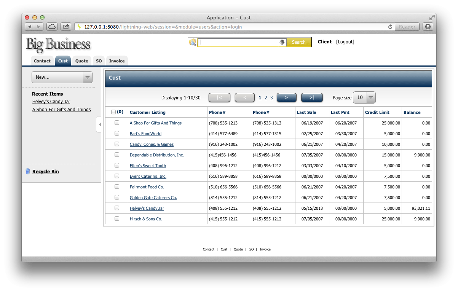Open Dependable Distribution, Inc. customer record
This screenshot has height=292, width=458.
tap(157, 155)
